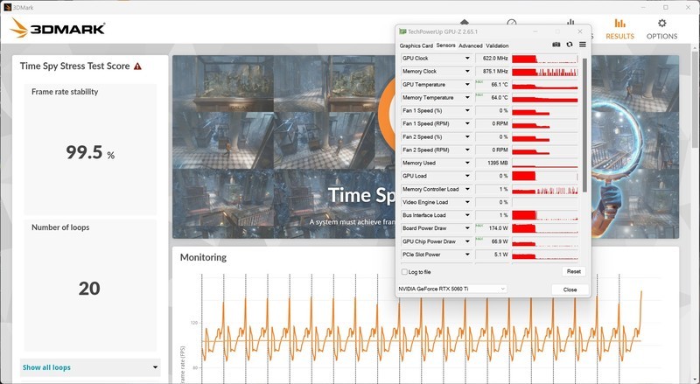Viewport: 700px width, 384px height.
Task: Expand the Video Engine Load dropdown
Action: pos(467,202)
